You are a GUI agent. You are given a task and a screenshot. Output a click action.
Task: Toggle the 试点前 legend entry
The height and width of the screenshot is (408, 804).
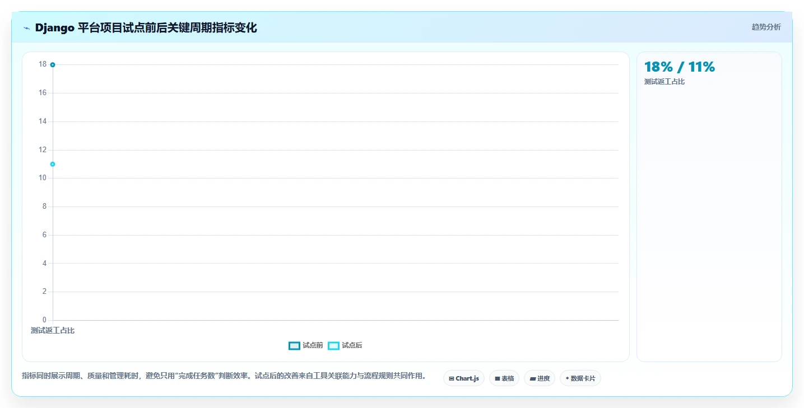point(306,345)
